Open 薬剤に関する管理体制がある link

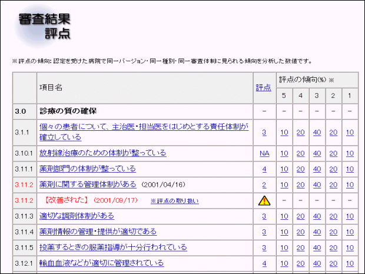click(x=88, y=184)
